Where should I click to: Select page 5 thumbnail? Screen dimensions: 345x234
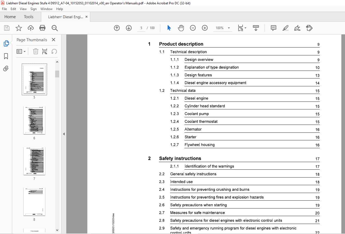(34, 79)
